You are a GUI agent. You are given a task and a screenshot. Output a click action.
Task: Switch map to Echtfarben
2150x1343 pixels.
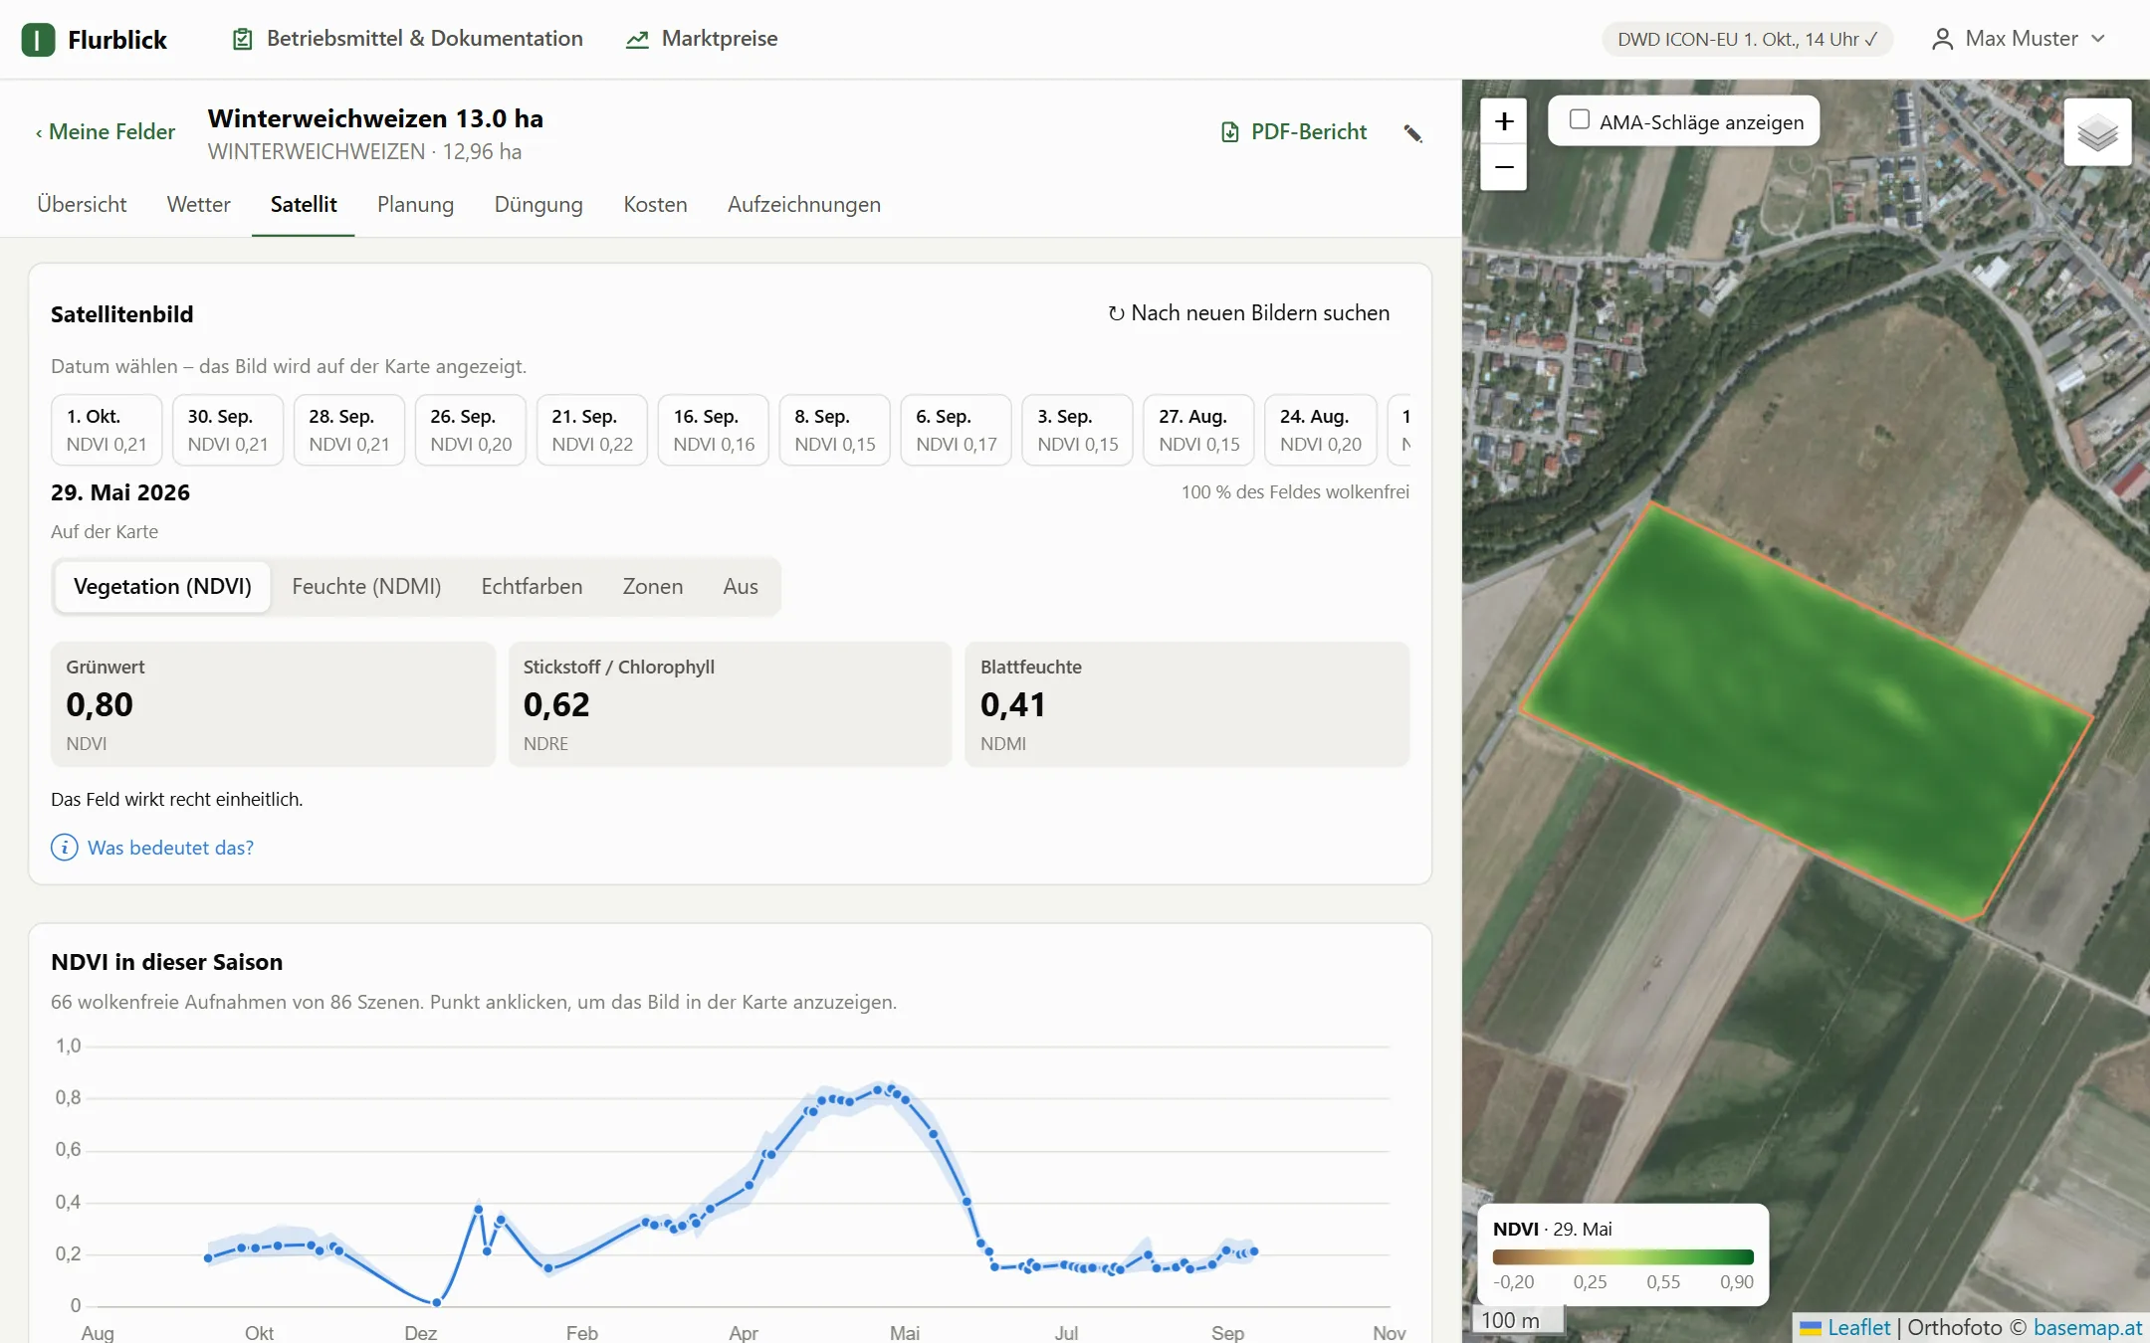pyautogui.click(x=532, y=586)
